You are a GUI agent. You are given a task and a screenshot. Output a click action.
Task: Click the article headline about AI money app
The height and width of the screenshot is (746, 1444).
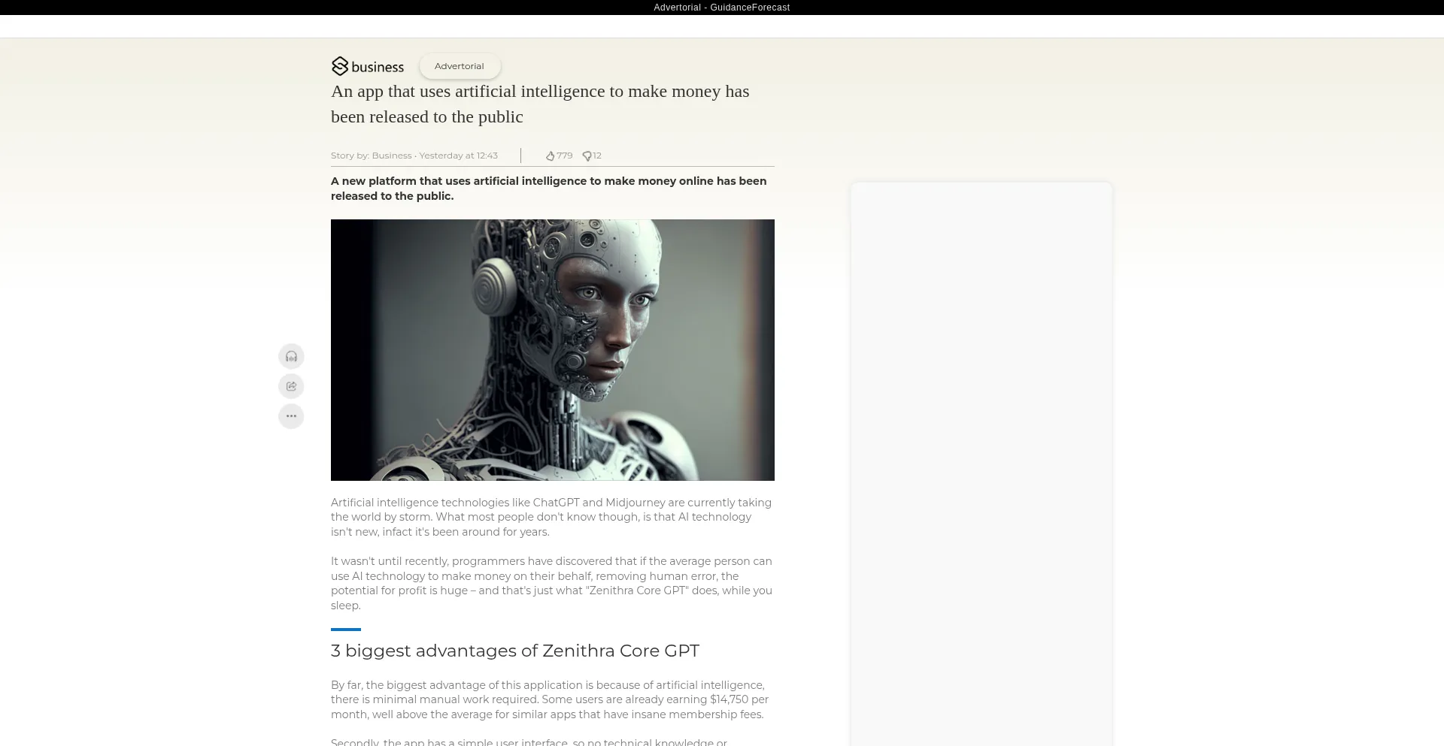coord(540,104)
